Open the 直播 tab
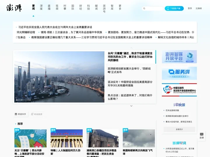 click(49, 7)
